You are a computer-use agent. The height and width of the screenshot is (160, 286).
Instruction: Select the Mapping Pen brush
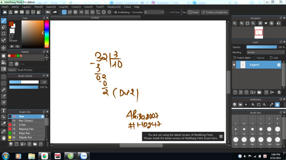pos(26,129)
